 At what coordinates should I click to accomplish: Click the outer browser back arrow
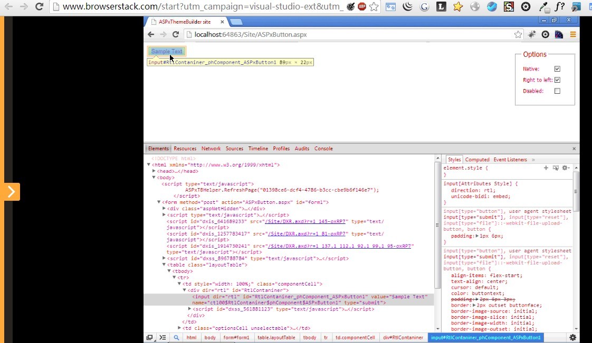[8, 6]
